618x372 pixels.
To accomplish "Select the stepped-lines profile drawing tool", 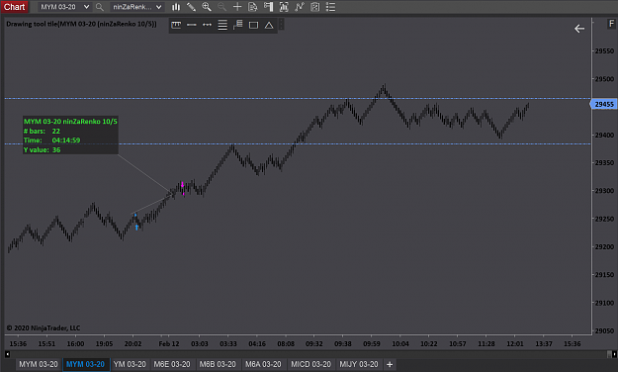I will [x=238, y=25].
